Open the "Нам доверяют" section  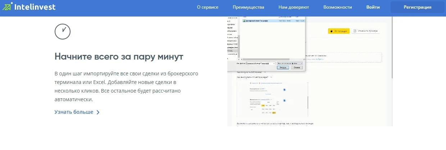tap(293, 7)
